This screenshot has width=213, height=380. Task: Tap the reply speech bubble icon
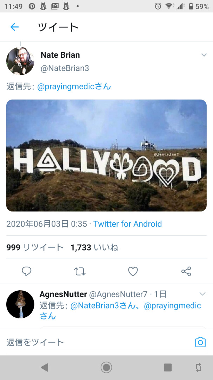click(27, 271)
